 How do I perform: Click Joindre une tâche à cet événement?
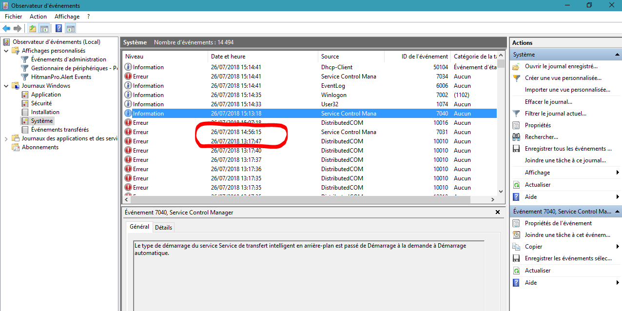point(567,235)
